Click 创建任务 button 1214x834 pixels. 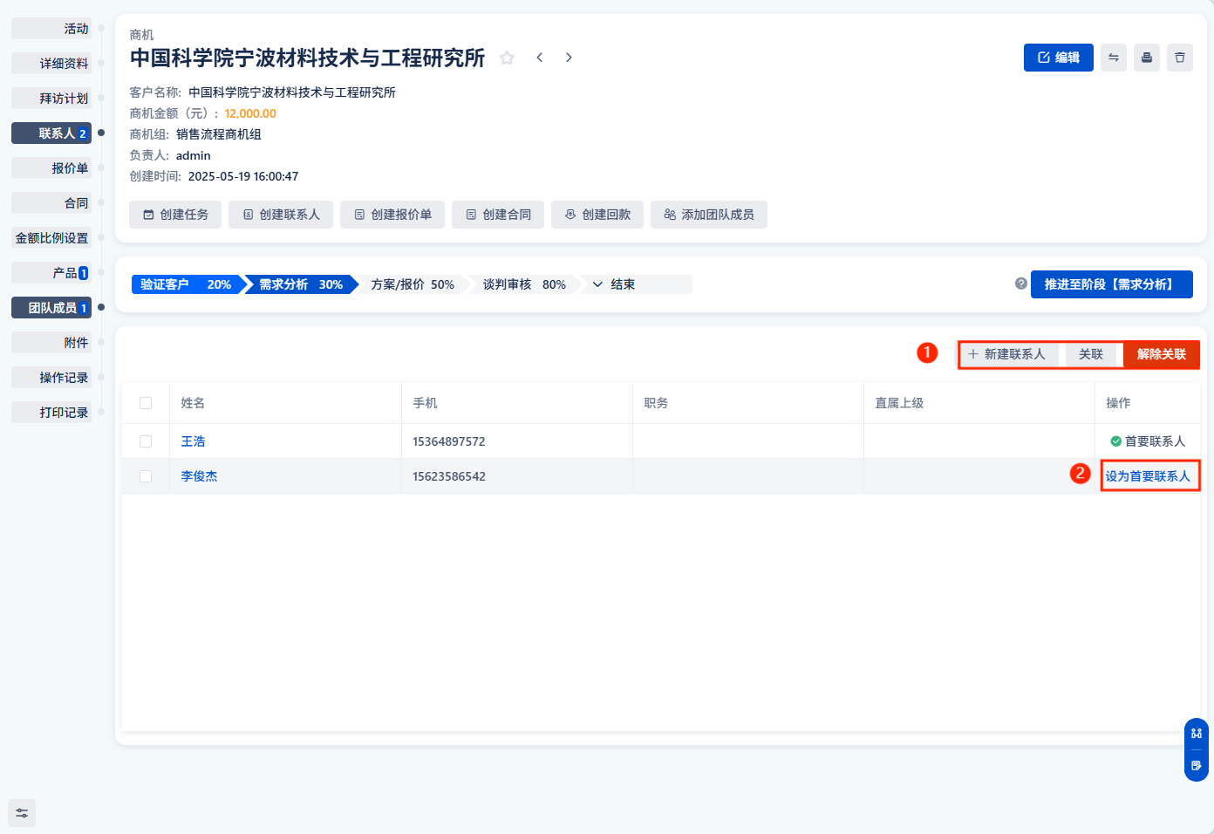[175, 215]
